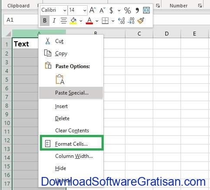Viewport: 210px width, 190px height.
Task: Open the Calibri font name dropdown
Action: [x=65, y=10]
